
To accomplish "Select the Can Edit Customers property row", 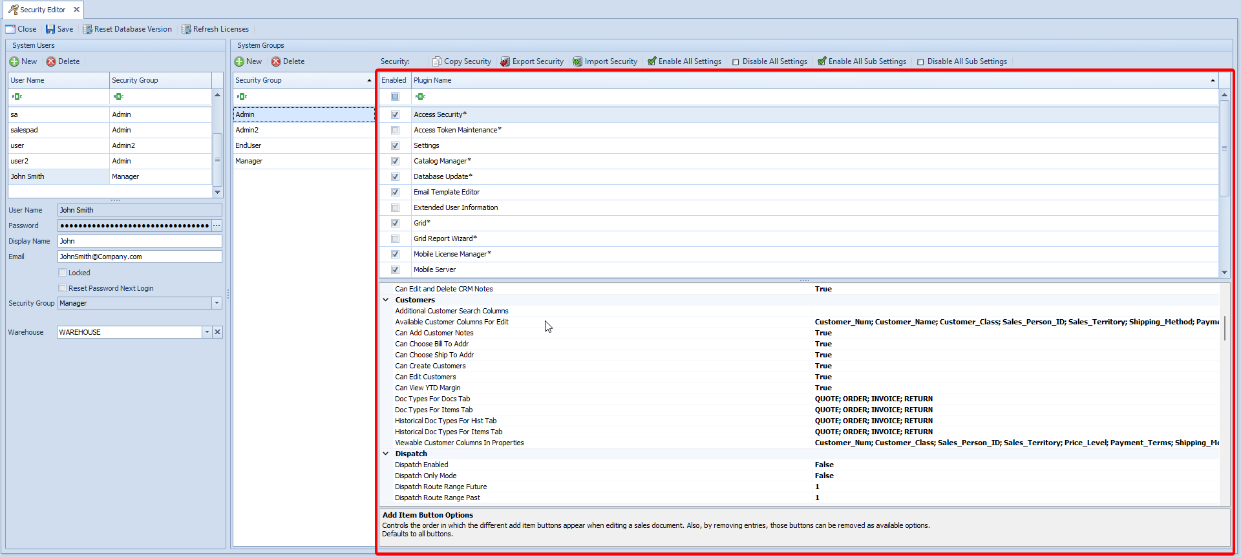I will 800,377.
